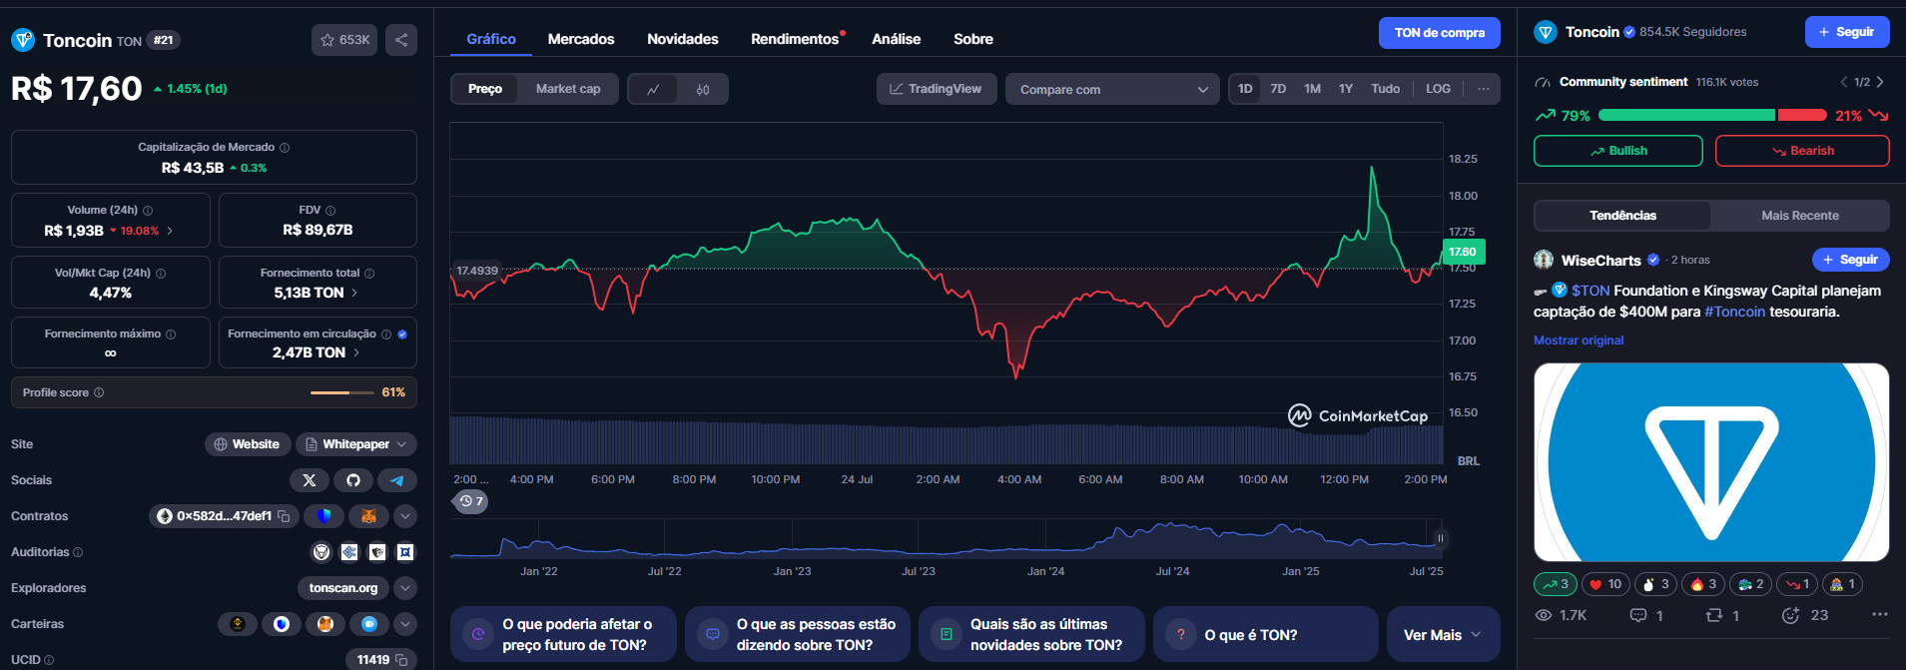Follow Toncoin with the top Seguir button
The width and height of the screenshot is (1906, 670).
1847,32
